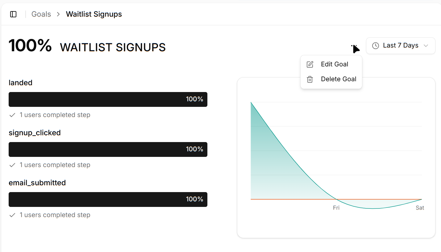Toggle the sidebar panel icon
The width and height of the screenshot is (441, 252).
click(x=13, y=14)
